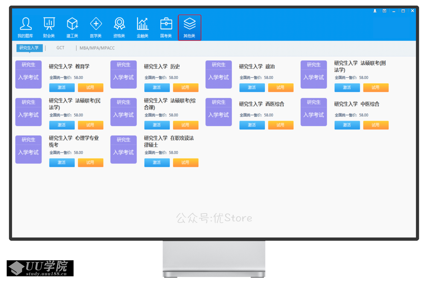Click the user account icon in title bar
The height and width of the screenshot is (283, 428).
click(375, 11)
